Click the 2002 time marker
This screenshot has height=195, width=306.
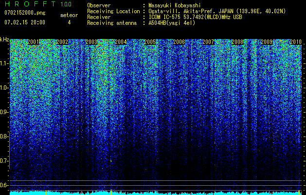pyautogui.click(x=62, y=42)
